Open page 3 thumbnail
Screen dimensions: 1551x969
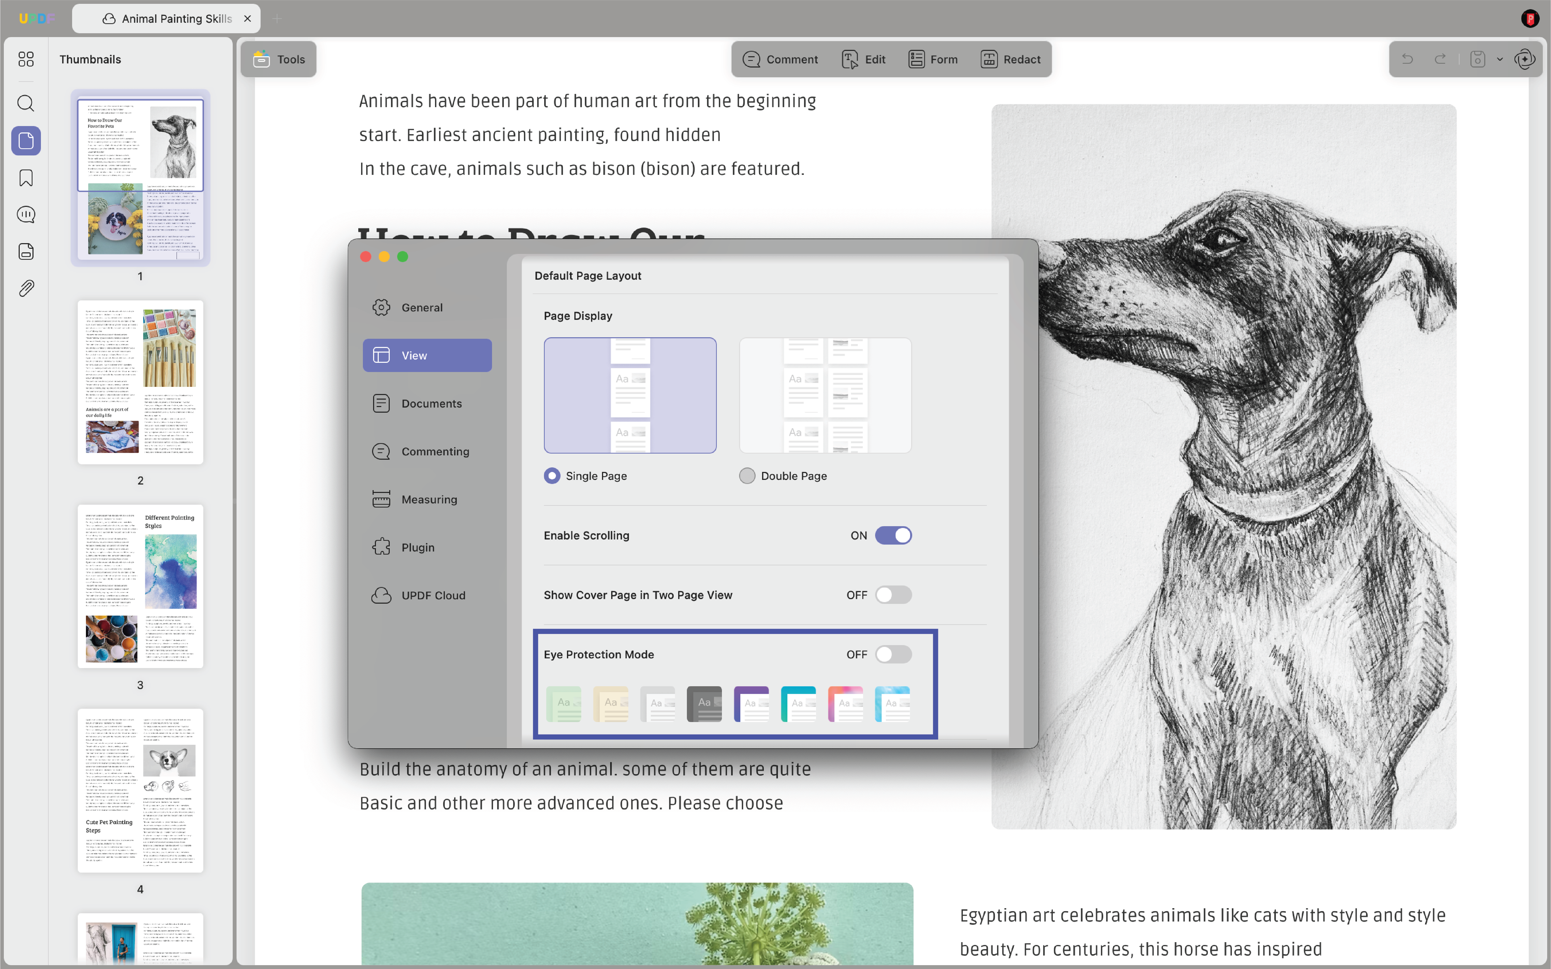(140, 587)
